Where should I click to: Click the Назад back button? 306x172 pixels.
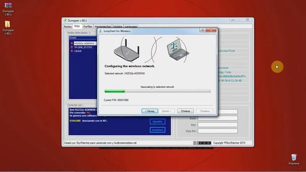pyautogui.click(x=150, y=111)
